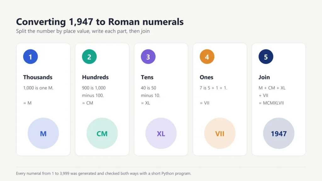322x181 pixels.
Task: Click the large VII badge
Action: click(x=220, y=133)
